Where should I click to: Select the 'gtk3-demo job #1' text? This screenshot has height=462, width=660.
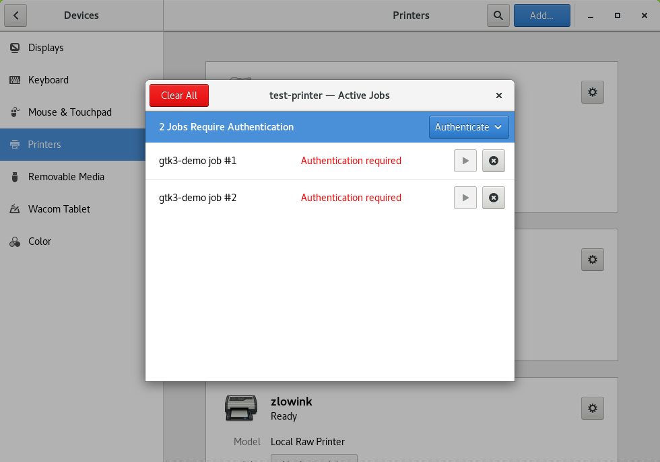pos(197,161)
